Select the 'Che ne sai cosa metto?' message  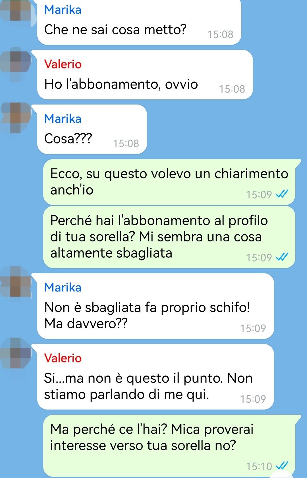tap(139, 22)
